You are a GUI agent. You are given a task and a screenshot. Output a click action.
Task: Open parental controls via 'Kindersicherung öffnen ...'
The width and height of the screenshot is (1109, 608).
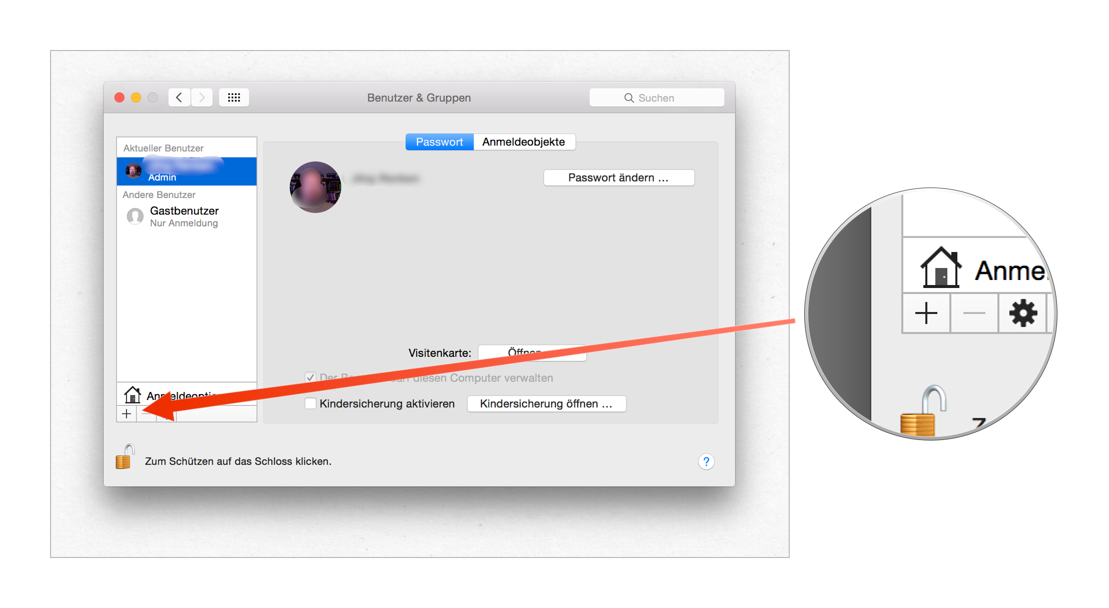pyautogui.click(x=546, y=403)
